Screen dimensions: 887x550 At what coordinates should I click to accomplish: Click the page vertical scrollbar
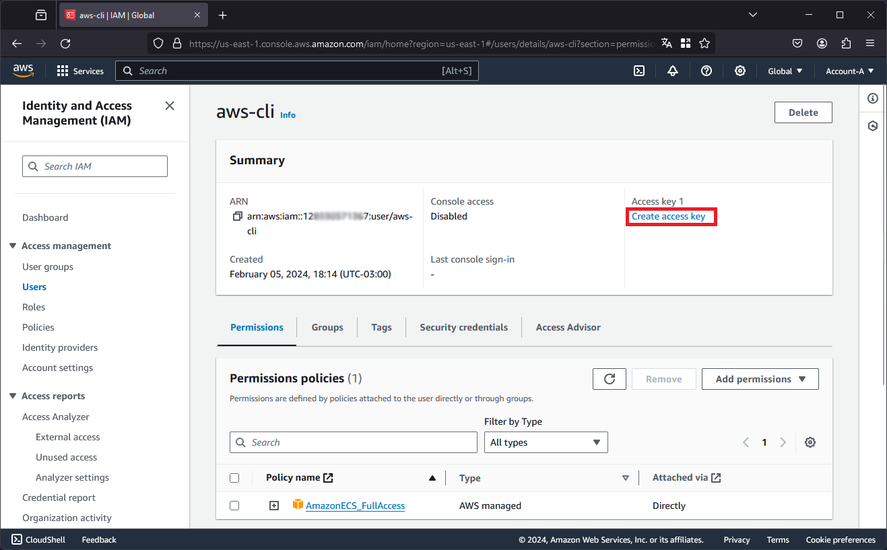[885, 236]
